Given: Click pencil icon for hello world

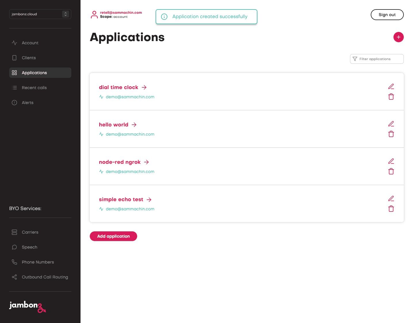Looking at the screenshot, I should pos(391,124).
